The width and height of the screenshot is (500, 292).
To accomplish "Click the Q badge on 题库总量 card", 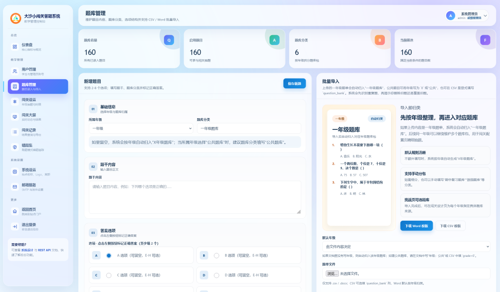I will point(169,40).
